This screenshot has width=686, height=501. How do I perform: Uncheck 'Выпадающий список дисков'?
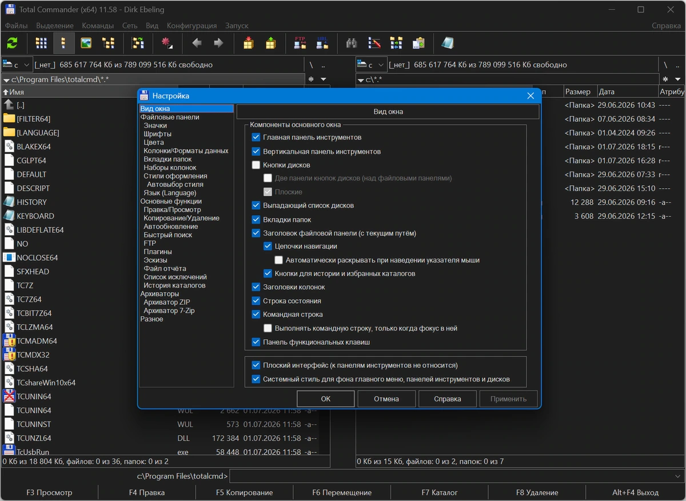(256, 205)
